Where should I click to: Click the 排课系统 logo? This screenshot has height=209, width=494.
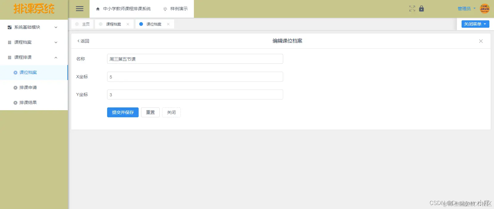34,9
